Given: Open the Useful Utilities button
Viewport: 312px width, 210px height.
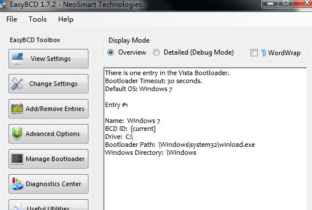Looking at the screenshot, I should coord(48,205).
